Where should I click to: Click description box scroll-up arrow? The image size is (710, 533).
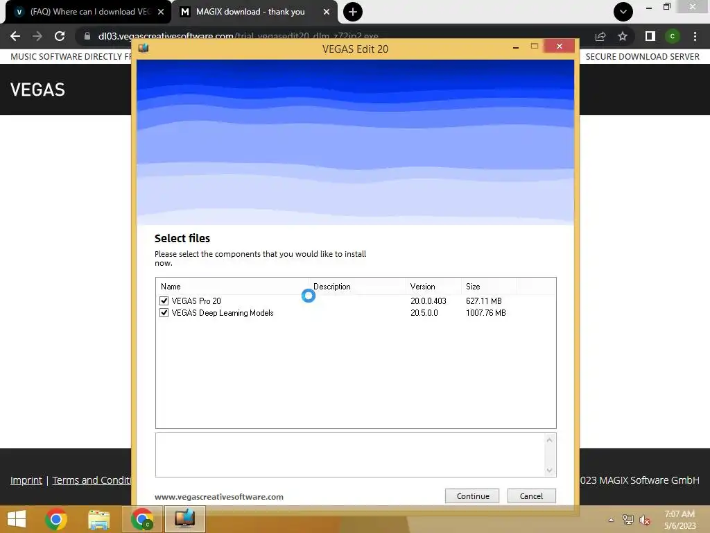pos(549,440)
